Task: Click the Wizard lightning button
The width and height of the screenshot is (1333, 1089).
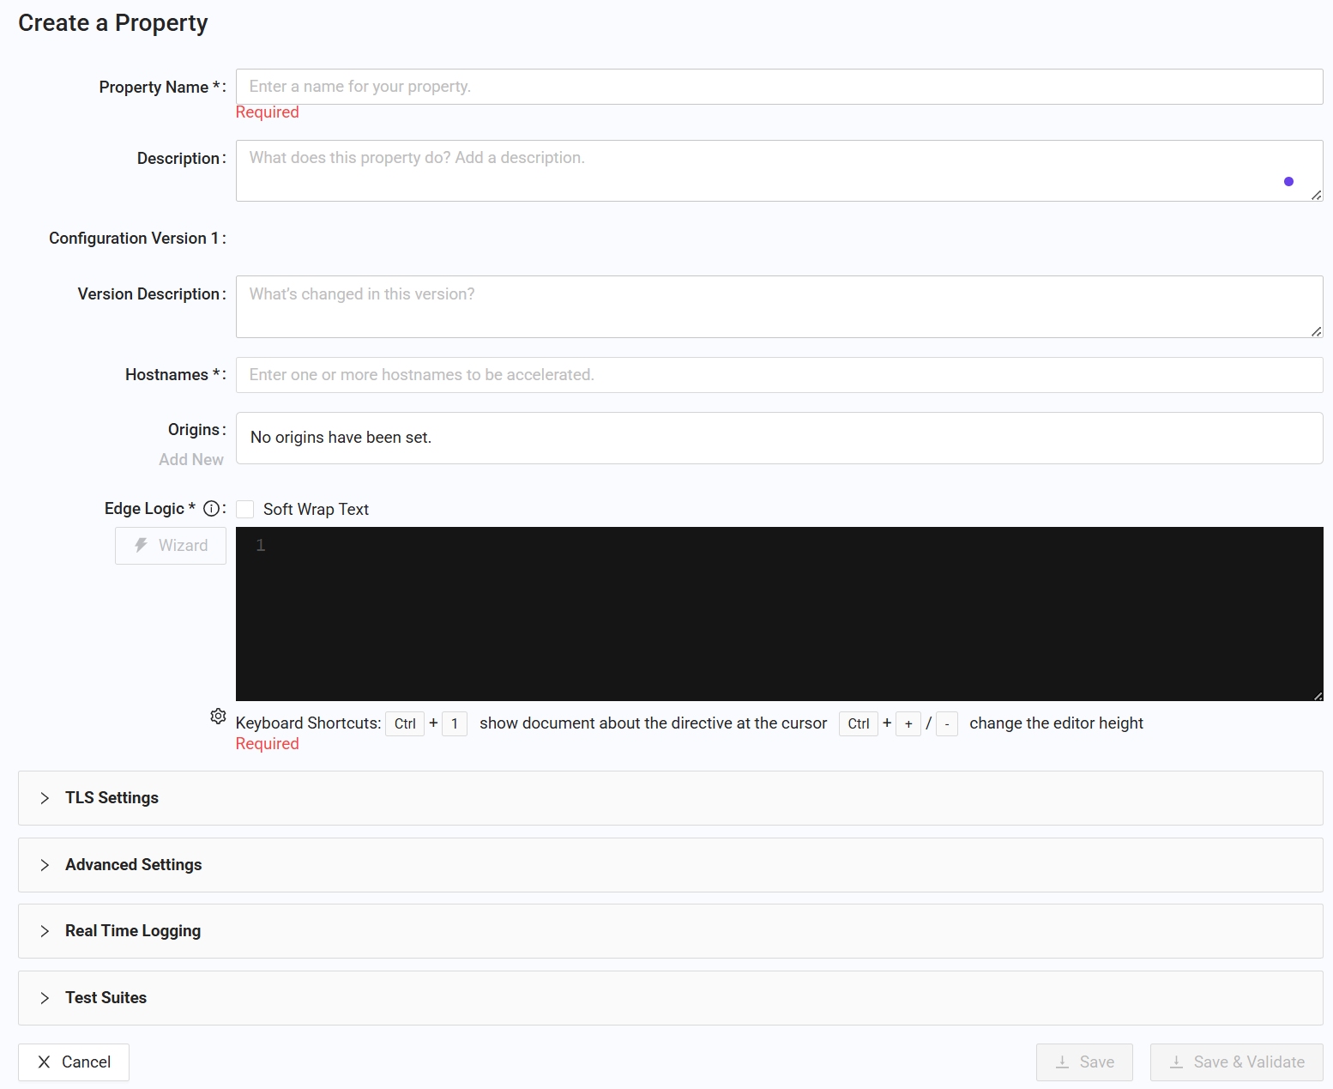Action: pos(171,546)
